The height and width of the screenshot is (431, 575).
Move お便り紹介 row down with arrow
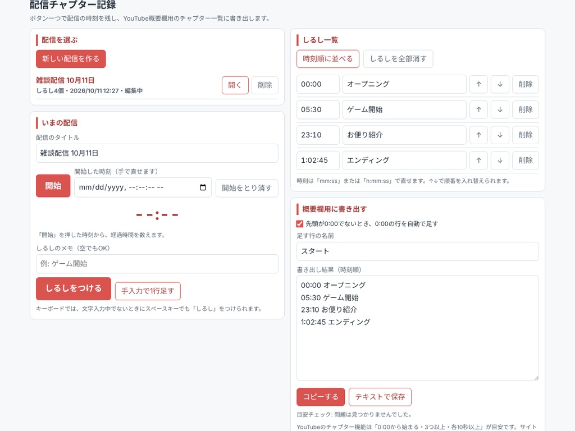coord(500,135)
